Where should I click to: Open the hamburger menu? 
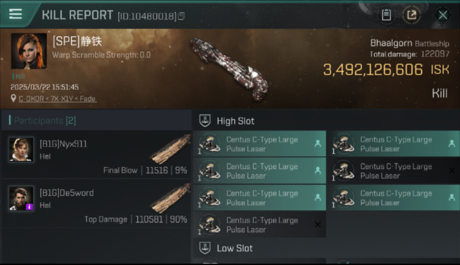(x=16, y=14)
